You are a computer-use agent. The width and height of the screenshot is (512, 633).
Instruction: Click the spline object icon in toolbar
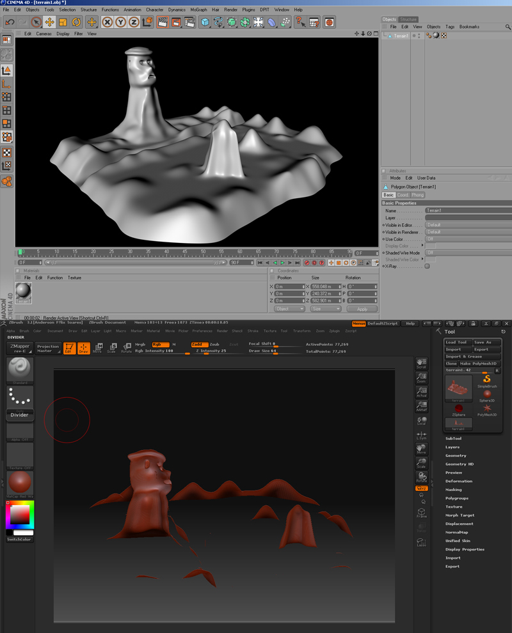click(x=219, y=22)
